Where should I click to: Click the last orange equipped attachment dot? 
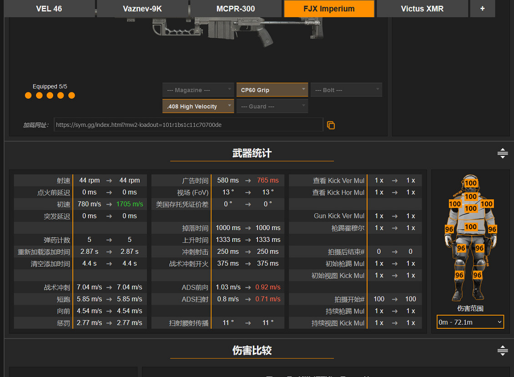coord(71,96)
